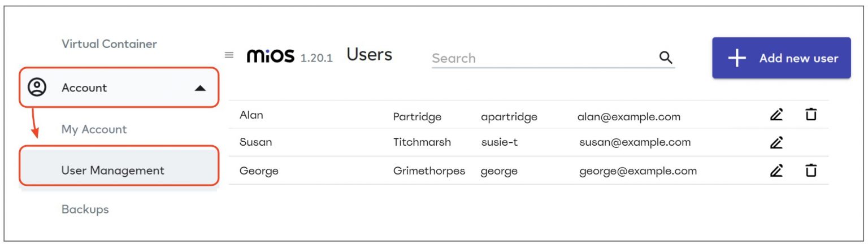The height and width of the screenshot is (249, 868).
Task: Click the MiOS logo
Action: 271,56
